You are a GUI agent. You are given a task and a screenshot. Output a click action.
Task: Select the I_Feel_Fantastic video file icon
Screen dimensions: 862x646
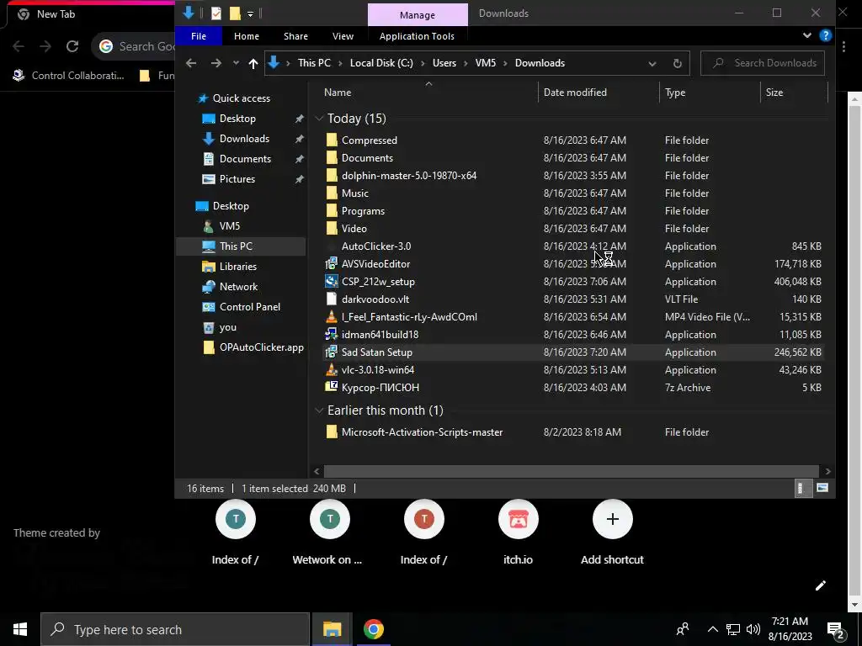[x=332, y=317]
